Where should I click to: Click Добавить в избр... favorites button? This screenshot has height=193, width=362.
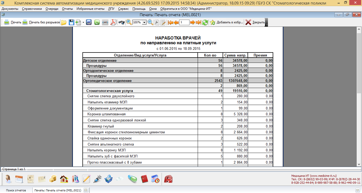[x=227, y=22]
